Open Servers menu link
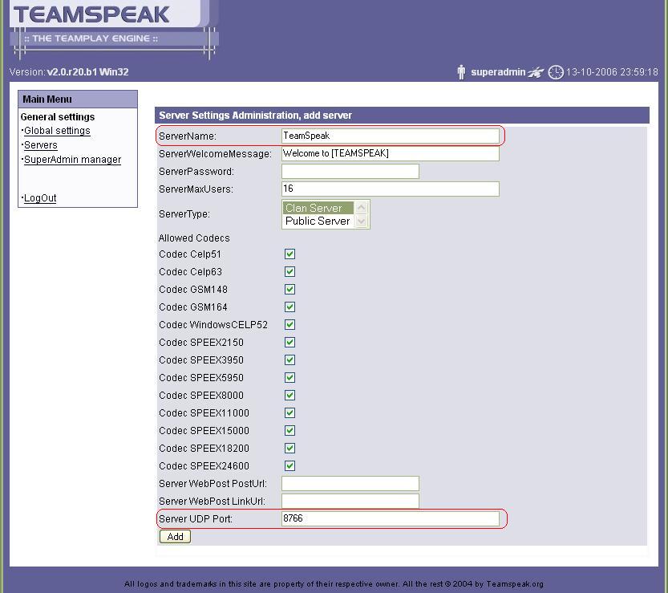This screenshot has height=593, width=668. 40,145
